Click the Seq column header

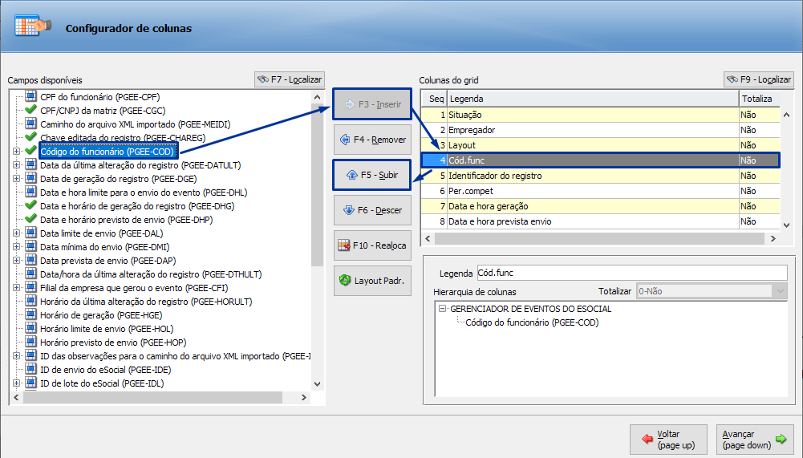pos(434,99)
